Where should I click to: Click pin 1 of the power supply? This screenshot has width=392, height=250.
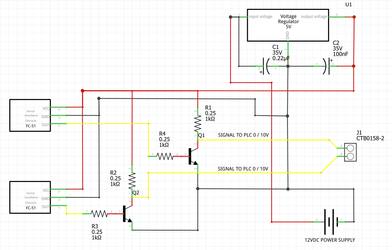point(342,221)
